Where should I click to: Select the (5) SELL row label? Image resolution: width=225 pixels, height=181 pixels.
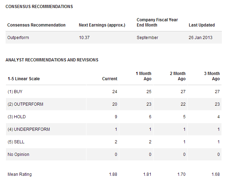pyautogui.click(x=16, y=142)
